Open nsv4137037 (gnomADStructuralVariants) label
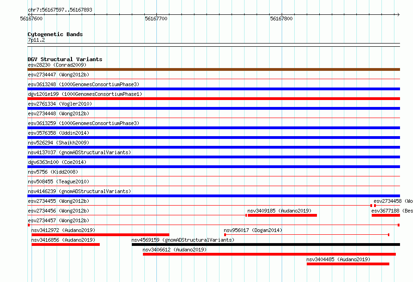The height and width of the screenshot is (282, 413). [79, 152]
